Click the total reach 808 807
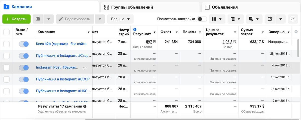Image resolution: width=301 pixels, height=120 pixels. 172,106
